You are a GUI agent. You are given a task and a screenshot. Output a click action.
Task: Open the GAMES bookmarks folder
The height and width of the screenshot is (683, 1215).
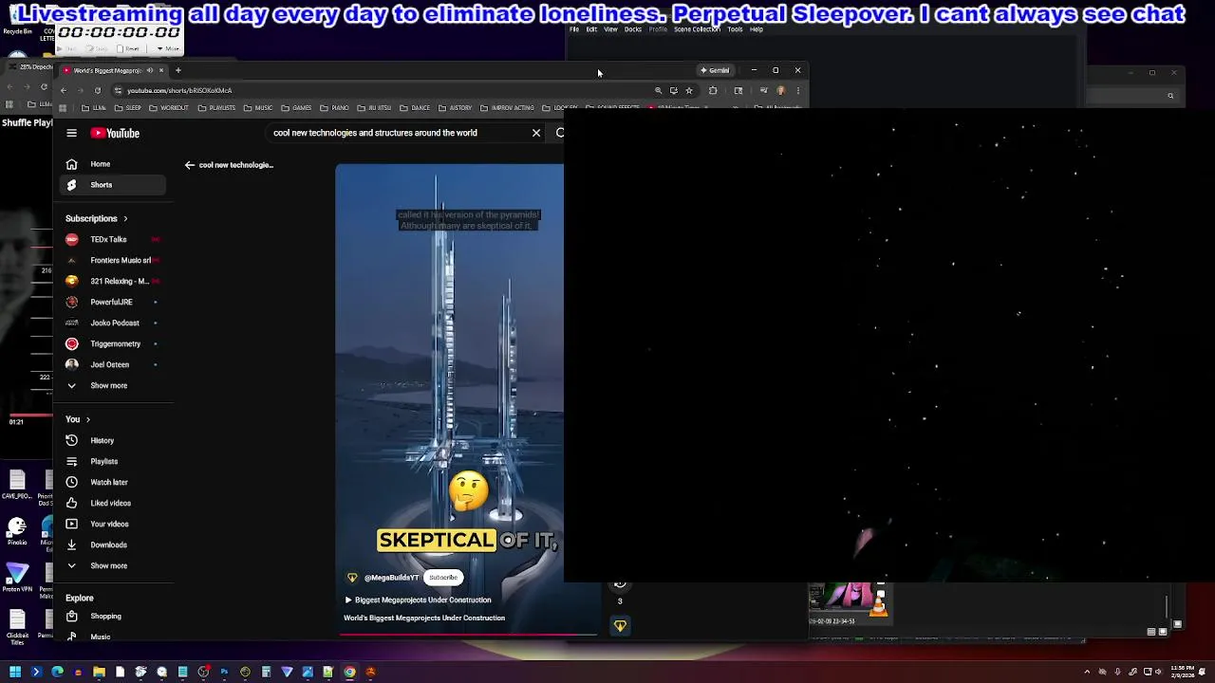(297, 108)
